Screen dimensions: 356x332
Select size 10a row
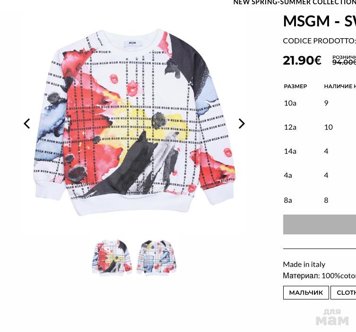320,103
